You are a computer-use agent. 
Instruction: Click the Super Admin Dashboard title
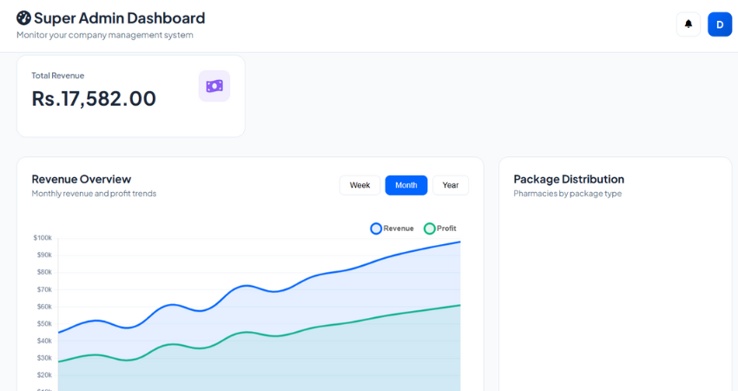(120, 18)
